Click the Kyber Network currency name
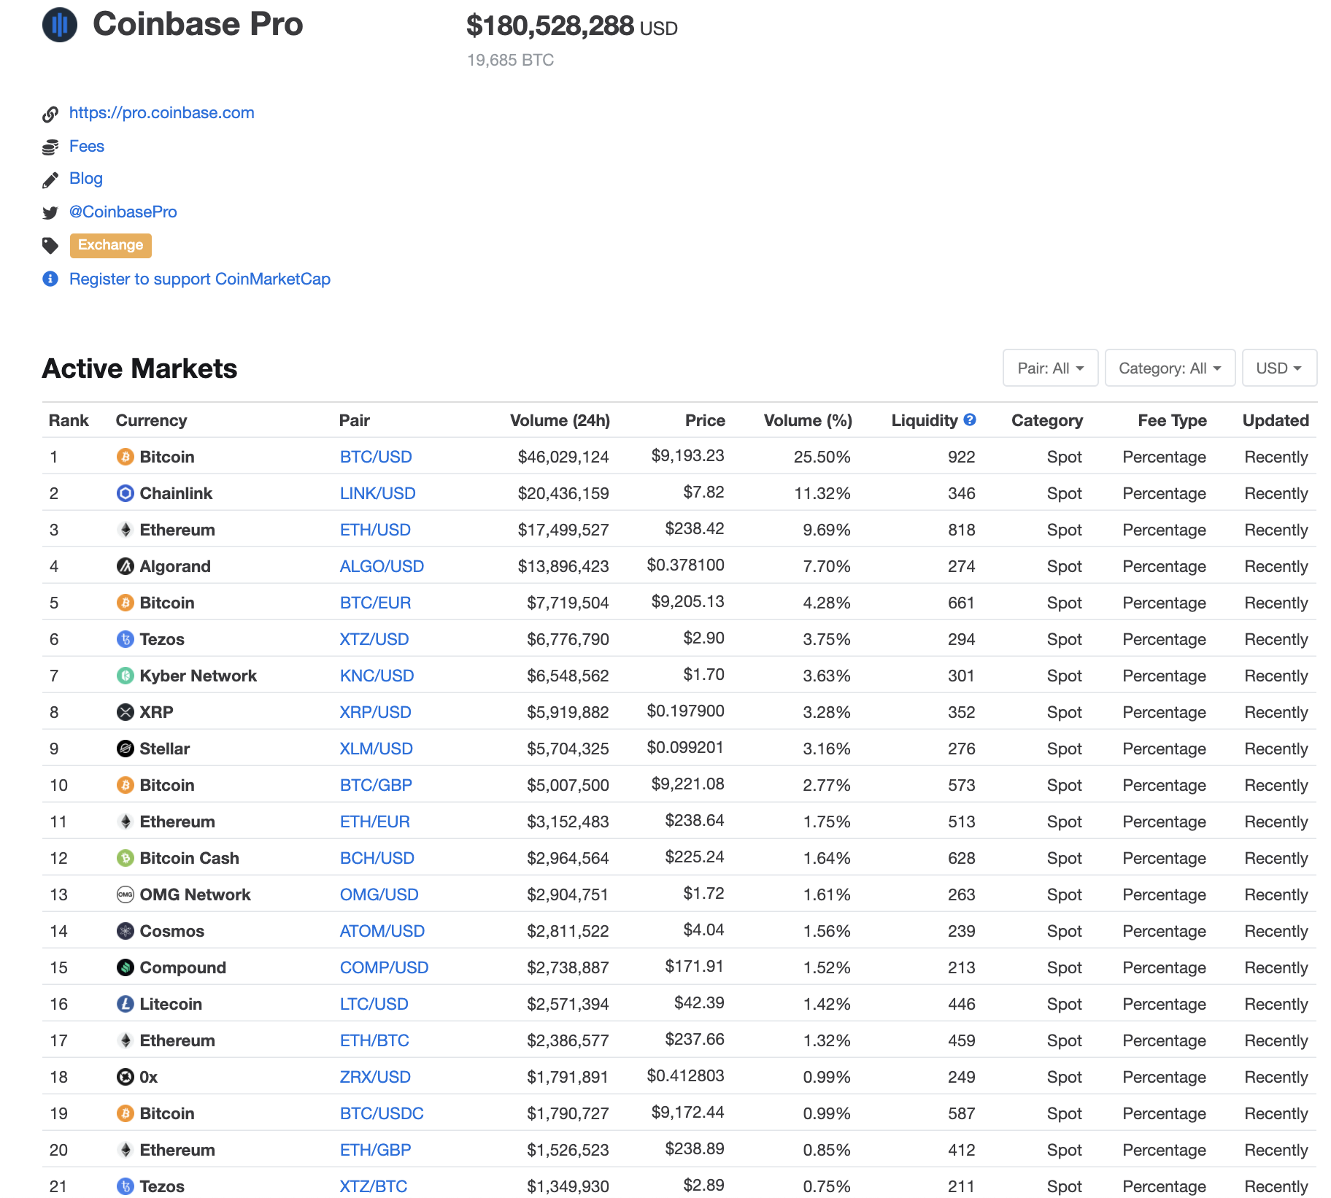1331x1198 pixels. (x=198, y=676)
